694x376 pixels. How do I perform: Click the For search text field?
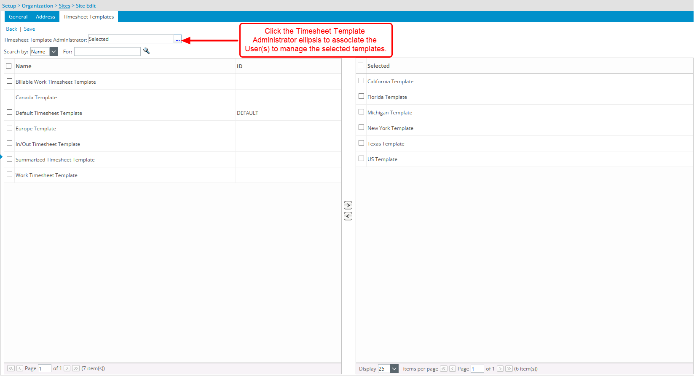point(107,51)
